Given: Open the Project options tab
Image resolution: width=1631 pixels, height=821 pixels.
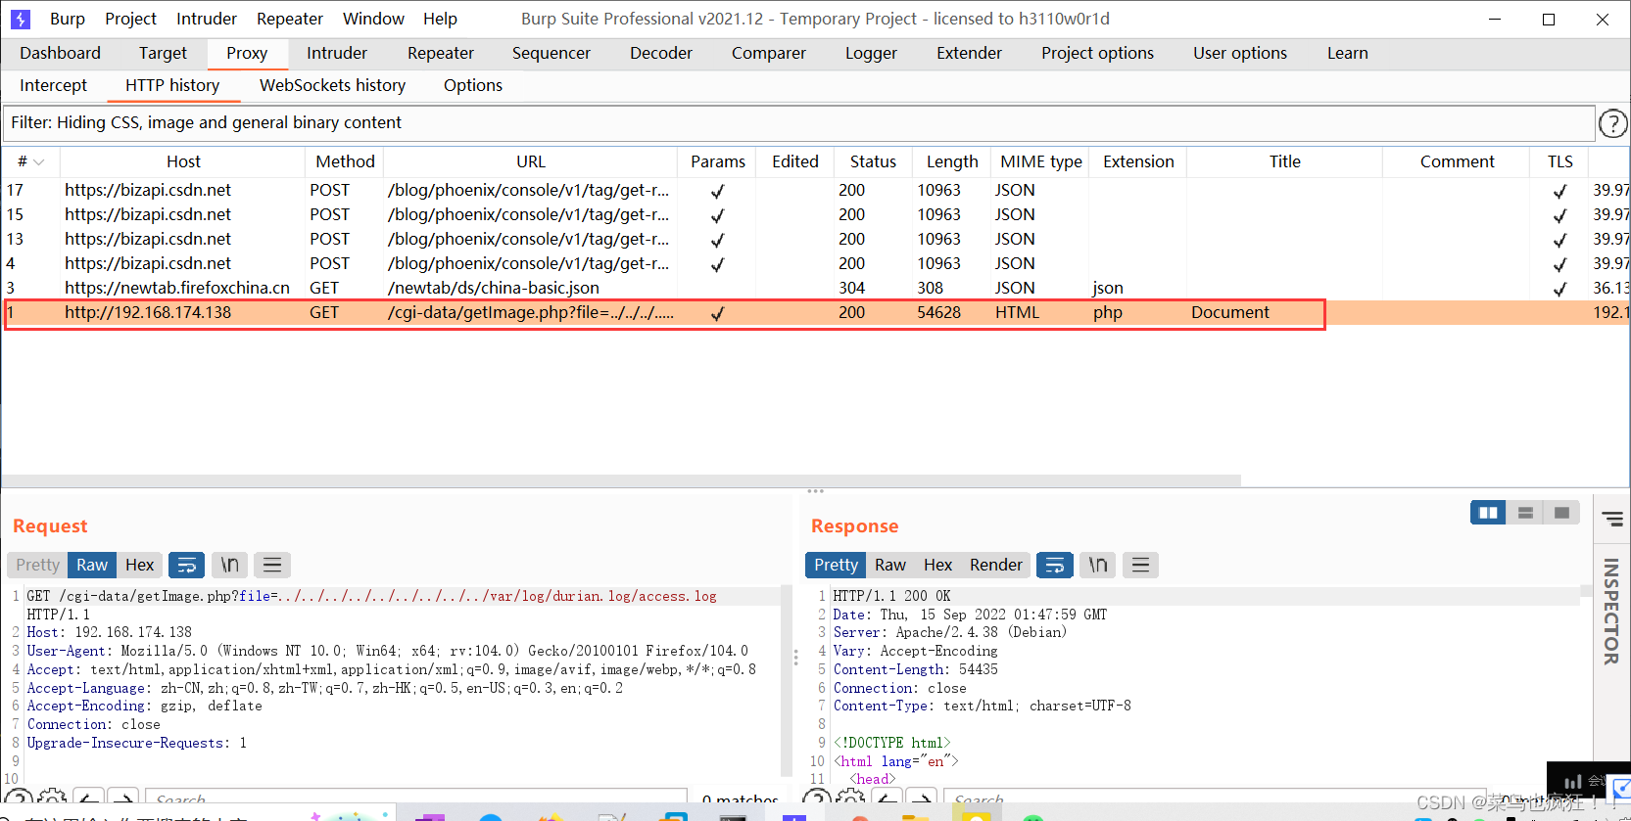Looking at the screenshot, I should pyautogui.click(x=1097, y=53).
